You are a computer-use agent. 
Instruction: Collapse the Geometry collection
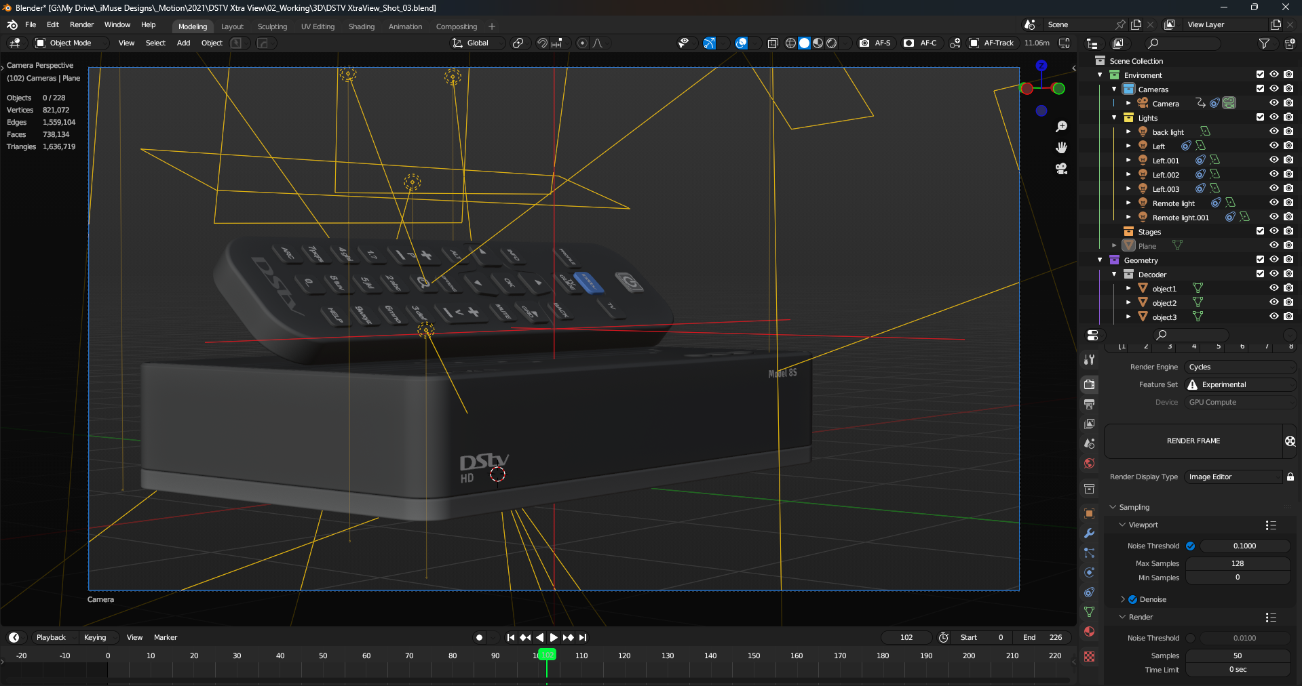tap(1100, 260)
